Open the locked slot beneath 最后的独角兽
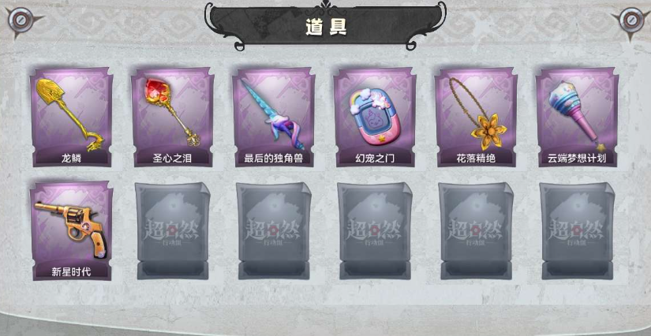The image size is (651, 336). (x=274, y=230)
